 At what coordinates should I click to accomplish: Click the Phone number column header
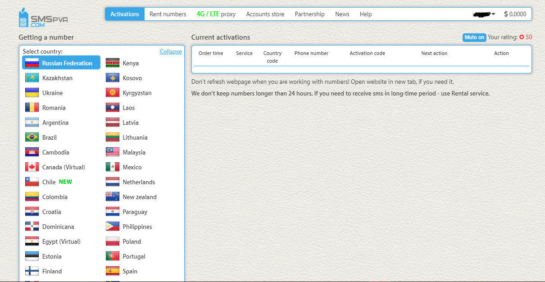point(311,53)
